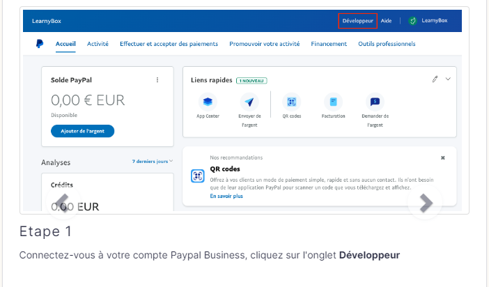
Task: Click the PayPal logo icon
Action: (39, 44)
